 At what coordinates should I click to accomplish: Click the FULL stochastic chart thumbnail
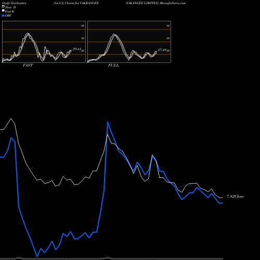(129, 42)
